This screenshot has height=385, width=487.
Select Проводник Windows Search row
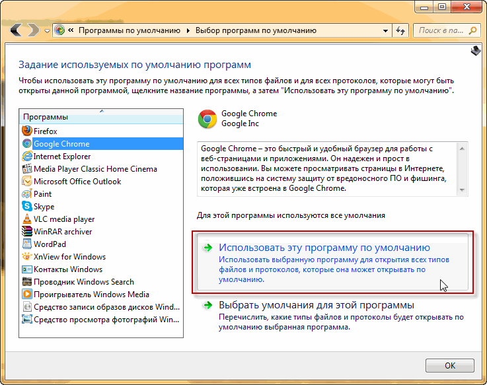click(101, 282)
